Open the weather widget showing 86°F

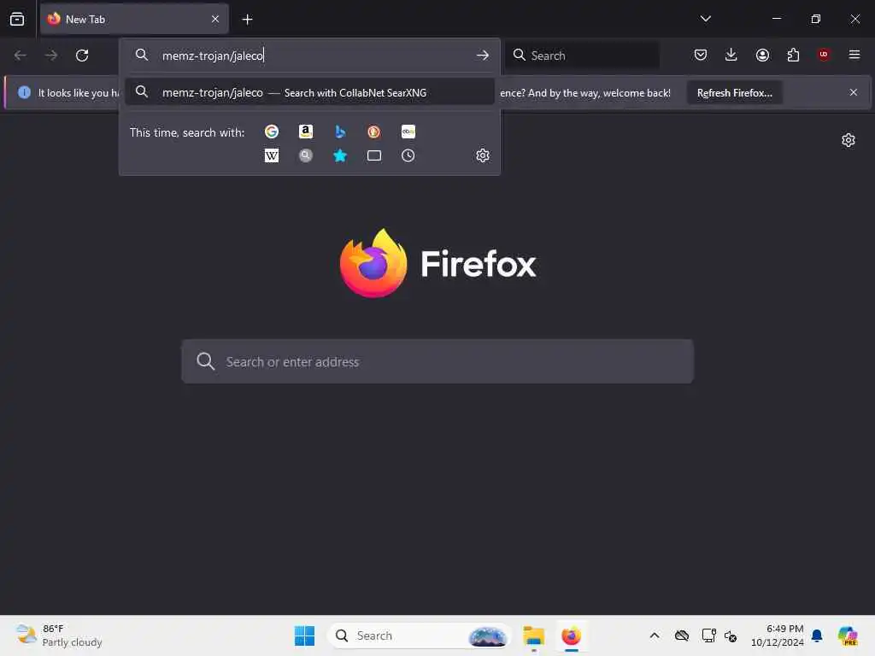pyautogui.click(x=59, y=635)
